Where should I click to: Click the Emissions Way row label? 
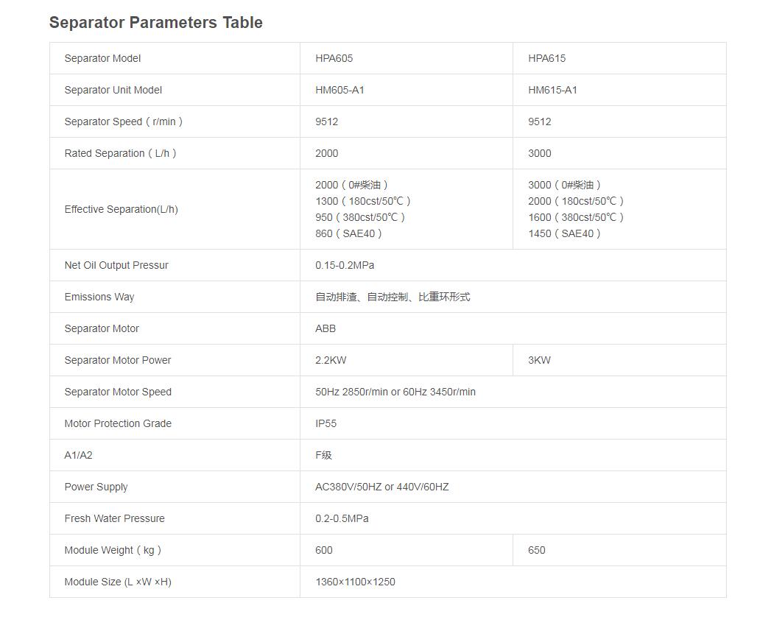pos(99,297)
